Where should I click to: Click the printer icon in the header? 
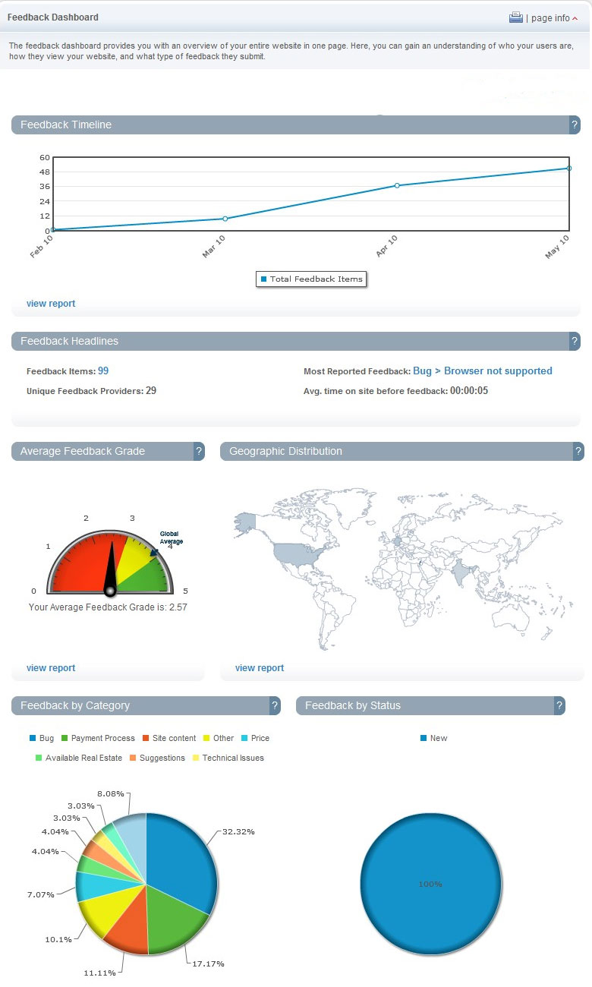(x=516, y=17)
